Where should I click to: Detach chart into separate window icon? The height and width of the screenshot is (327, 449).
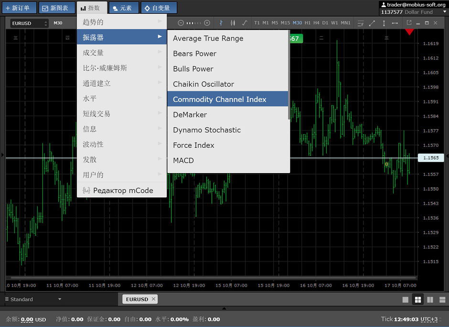409,22
